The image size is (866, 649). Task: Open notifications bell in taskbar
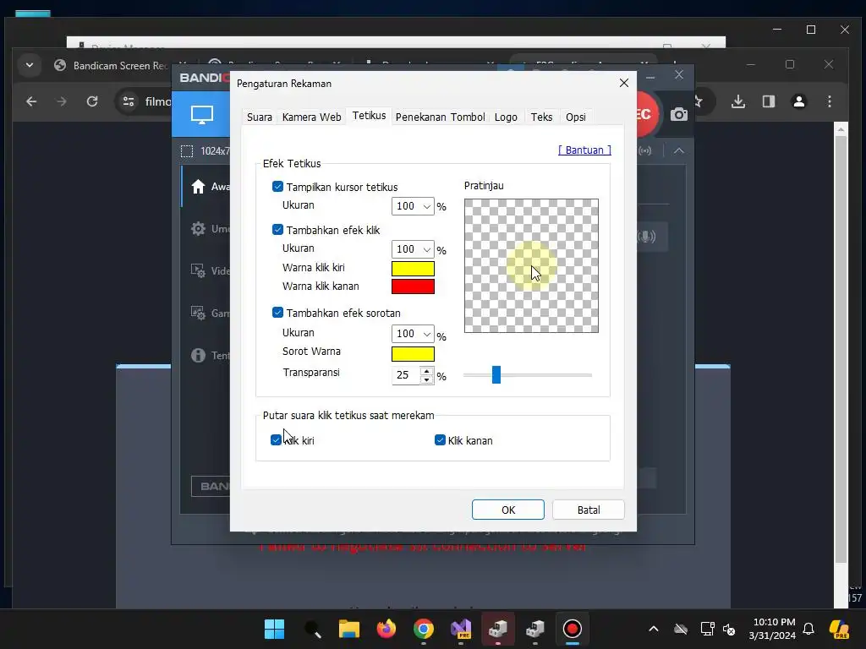pos(808,629)
